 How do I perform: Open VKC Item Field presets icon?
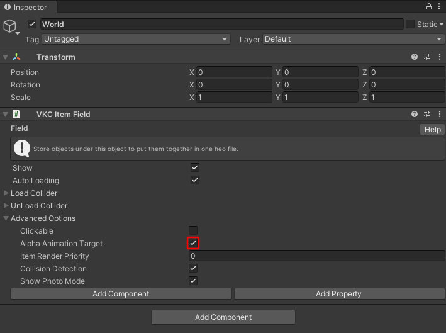click(x=427, y=114)
